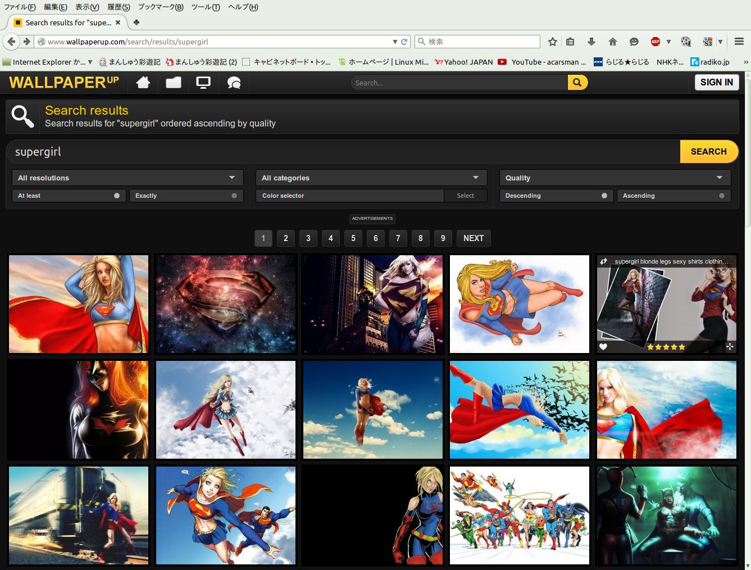Click the monitor resolutions icon in header
751x570 pixels.
pos(203,83)
